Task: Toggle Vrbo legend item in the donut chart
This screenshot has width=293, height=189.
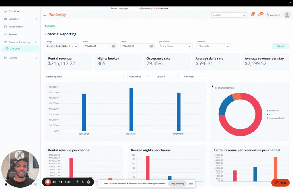Action: click(x=270, y=114)
